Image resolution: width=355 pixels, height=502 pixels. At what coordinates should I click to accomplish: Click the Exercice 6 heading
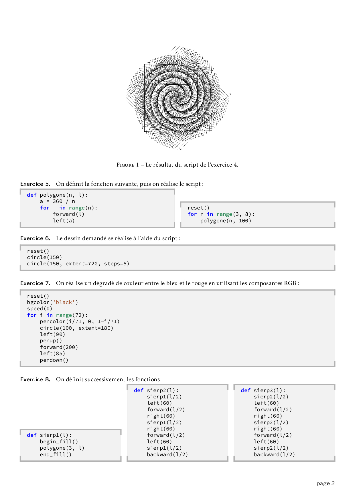[35, 238]
